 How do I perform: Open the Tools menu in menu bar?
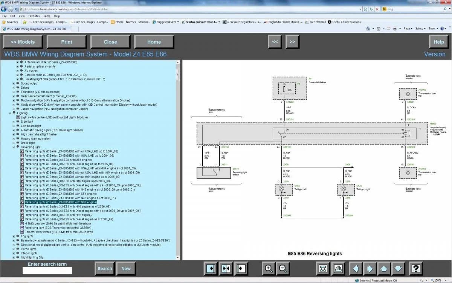pyautogui.click(x=47, y=16)
